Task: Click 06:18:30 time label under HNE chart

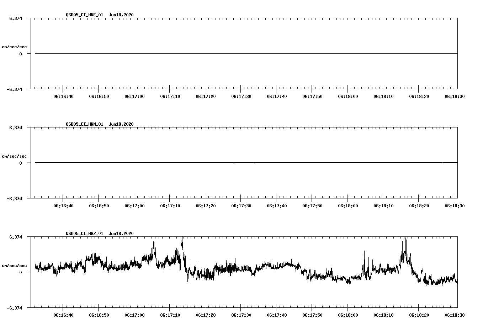Action: (455, 96)
